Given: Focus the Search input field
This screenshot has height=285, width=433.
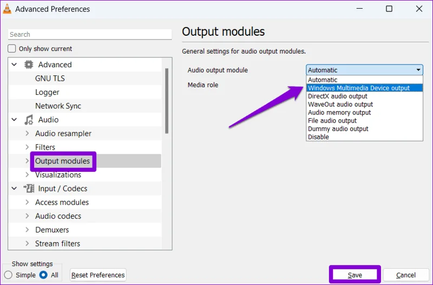Looking at the screenshot, I should (x=90, y=34).
